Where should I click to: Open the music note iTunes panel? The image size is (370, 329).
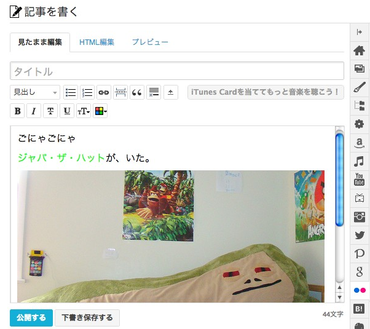coord(360,162)
